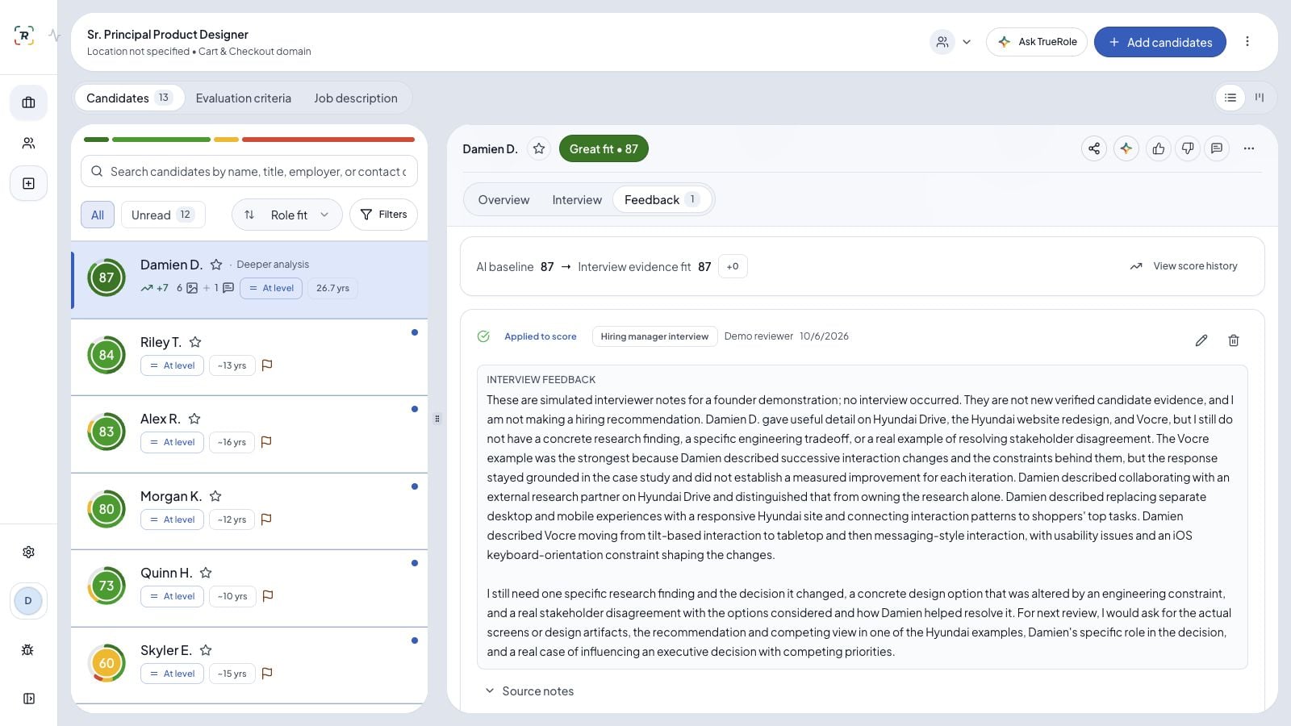Click flag icon on Alex R.
1291x726 pixels.
coord(266,442)
